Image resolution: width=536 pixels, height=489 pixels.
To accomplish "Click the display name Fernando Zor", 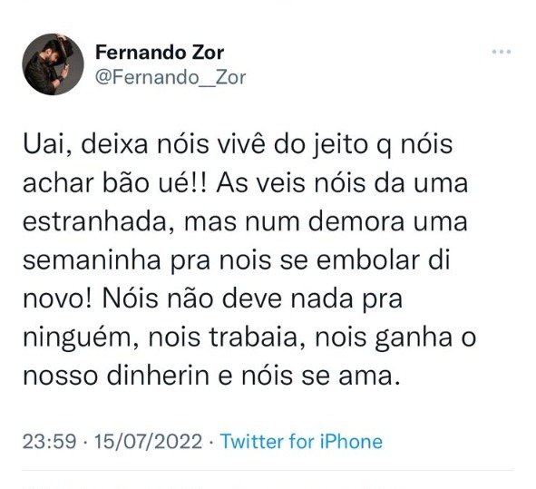I will click(x=160, y=53).
